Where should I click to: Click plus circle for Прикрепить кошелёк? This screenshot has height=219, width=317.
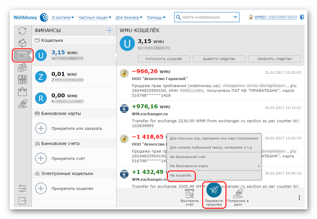click(x=41, y=188)
